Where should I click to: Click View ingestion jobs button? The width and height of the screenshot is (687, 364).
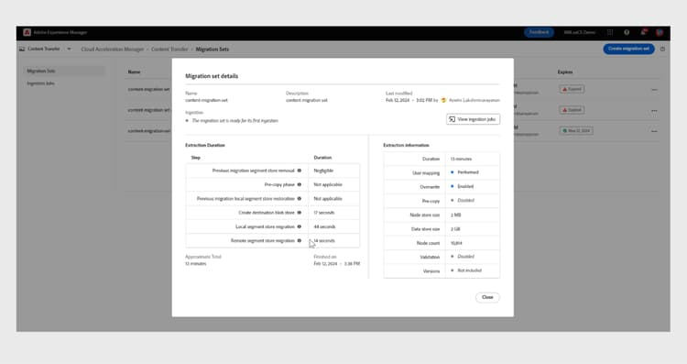pos(473,119)
